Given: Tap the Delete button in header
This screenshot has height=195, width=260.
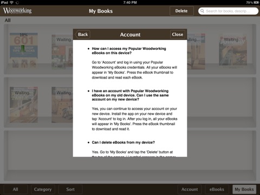Looking at the screenshot, I should pos(181,11).
